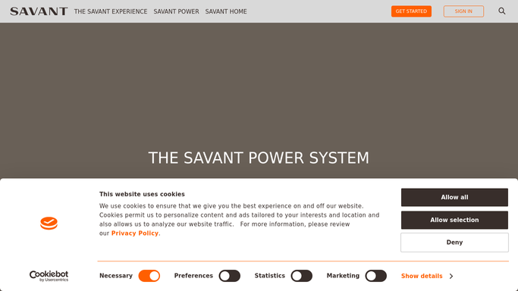Image resolution: width=518 pixels, height=291 pixels.
Task: Open the Savant Power menu
Action: pyautogui.click(x=176, y=11)
